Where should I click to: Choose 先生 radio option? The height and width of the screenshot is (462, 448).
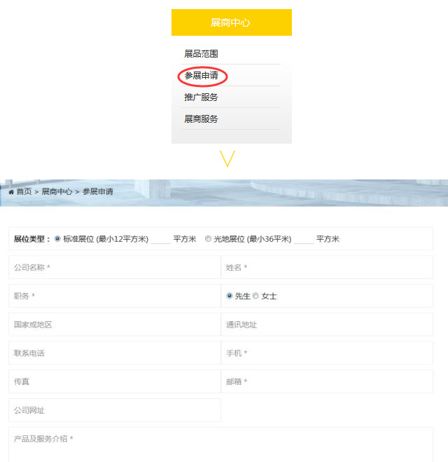(x=230, y=296)
